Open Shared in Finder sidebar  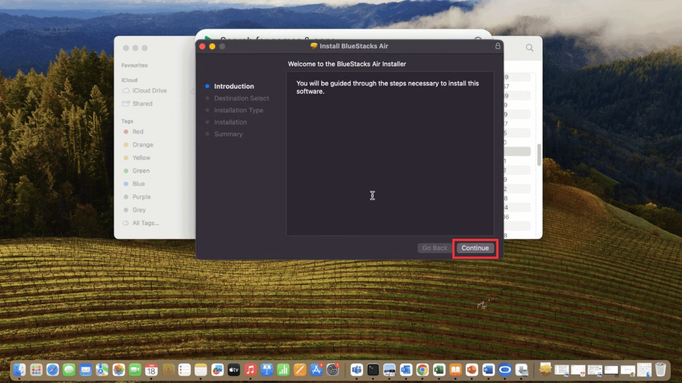(138, 104)
